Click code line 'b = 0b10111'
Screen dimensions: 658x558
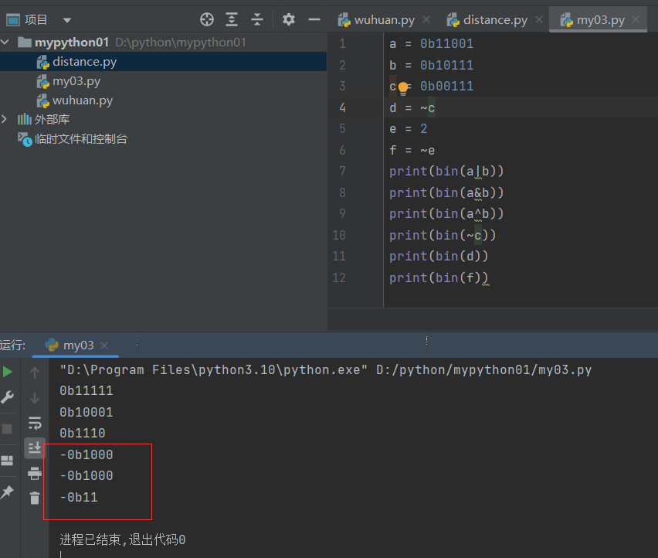(432, 66)
